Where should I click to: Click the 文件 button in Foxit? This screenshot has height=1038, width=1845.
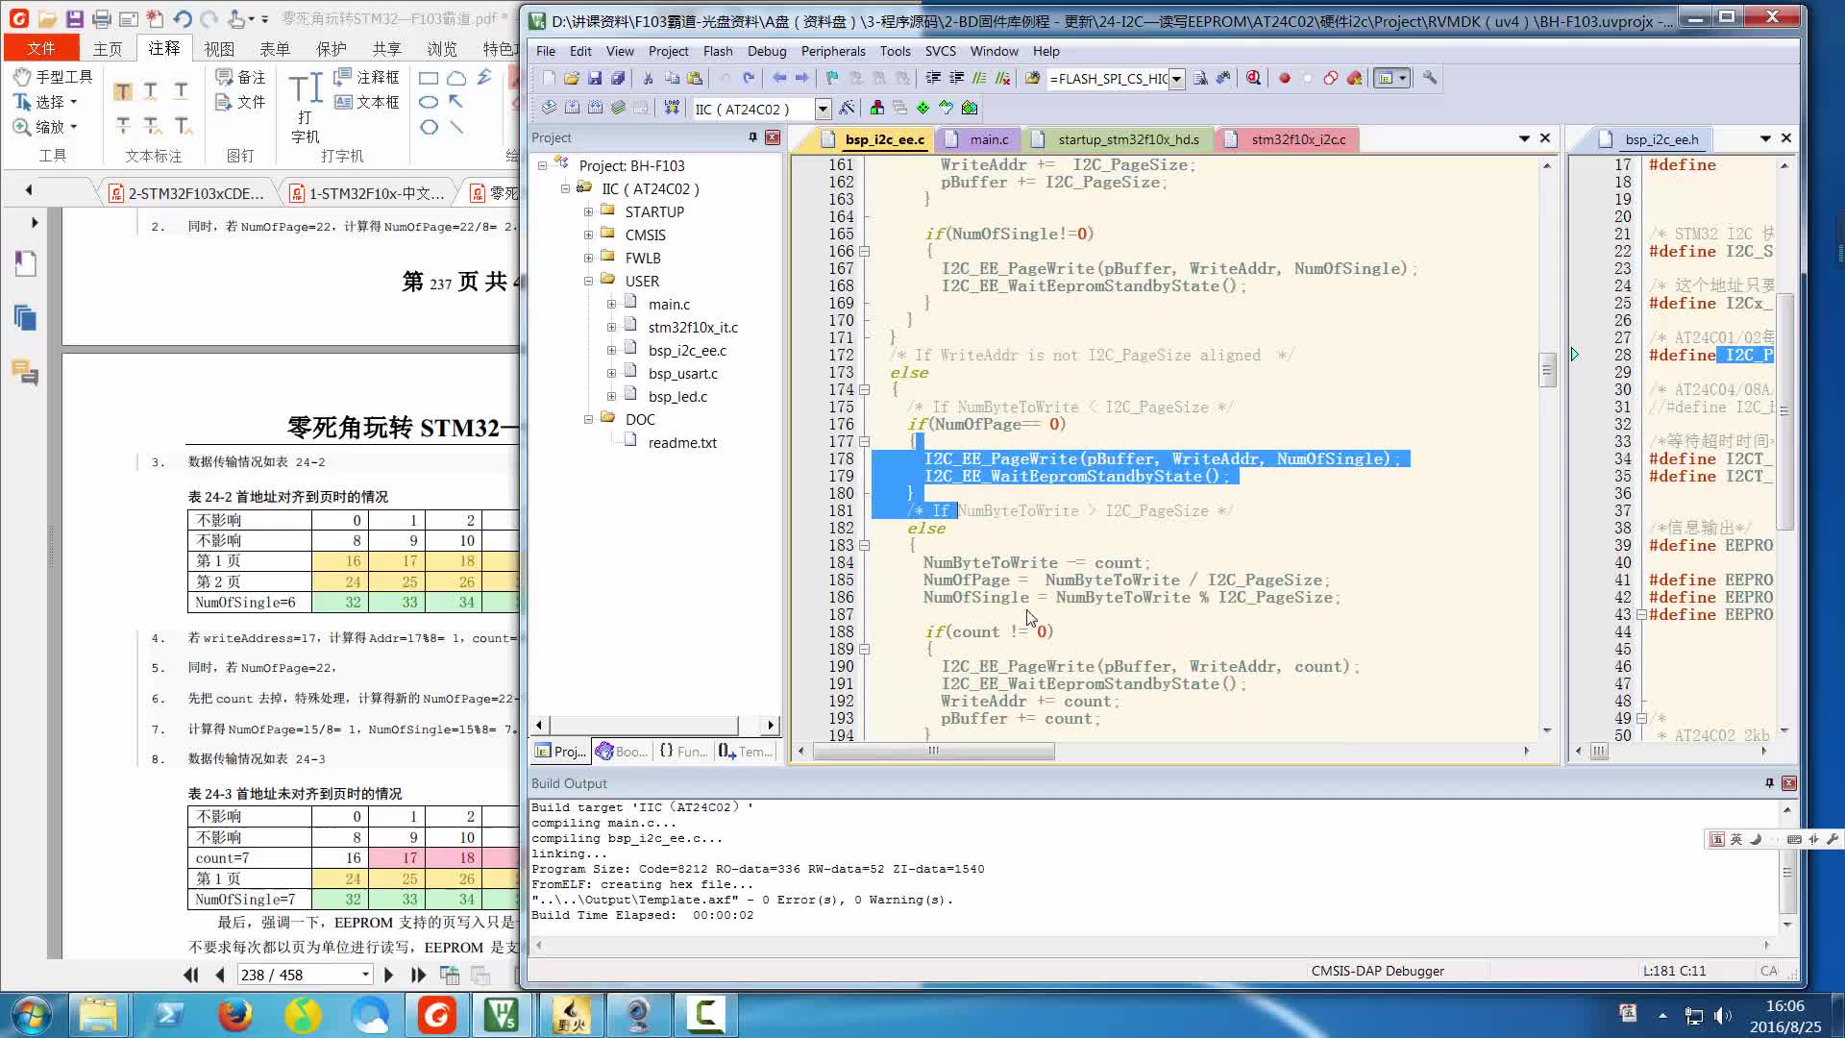(40, 48)
